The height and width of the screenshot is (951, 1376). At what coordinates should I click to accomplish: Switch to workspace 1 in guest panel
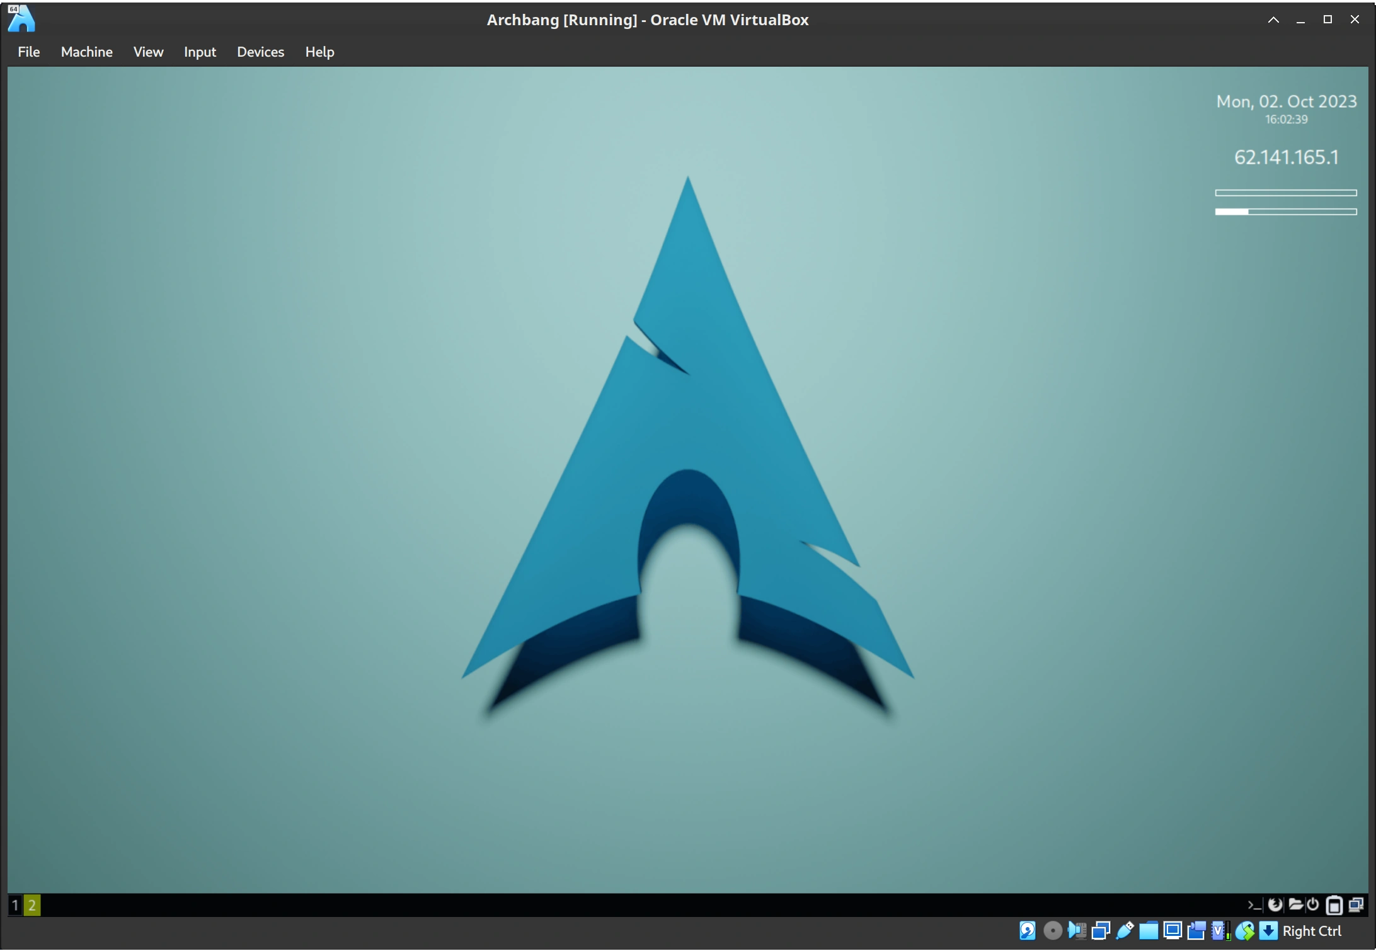coord(15,906)
